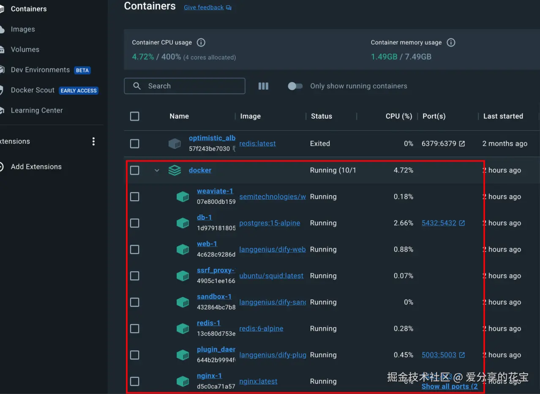Check the optimistic_alb container checkbox
The height and width of the screenshot is (394, 540).
[x=134, y=144]
